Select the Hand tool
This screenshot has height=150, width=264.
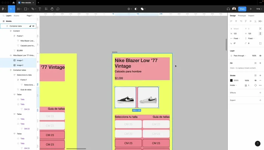[x=52, y=9]
